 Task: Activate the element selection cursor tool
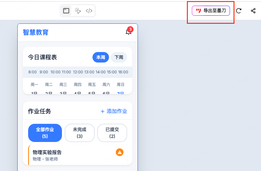tap(78, 11)
